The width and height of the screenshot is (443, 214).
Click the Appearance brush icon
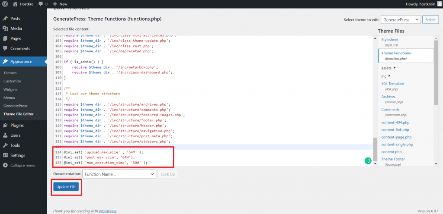pyautogui.click(x=5, y=62)
